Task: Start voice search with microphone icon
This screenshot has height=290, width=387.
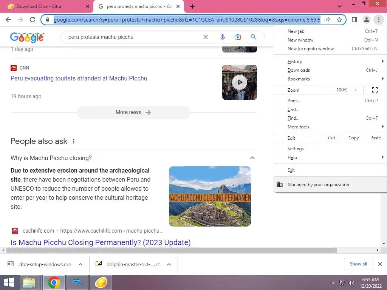Action: pyautogui.click(x=222, y=37)
